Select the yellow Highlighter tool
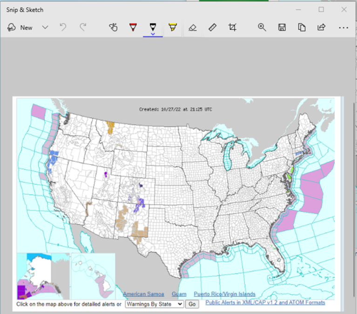Viewport: 357px width, 314px height. pyautogui.click(x=173, y=27)
